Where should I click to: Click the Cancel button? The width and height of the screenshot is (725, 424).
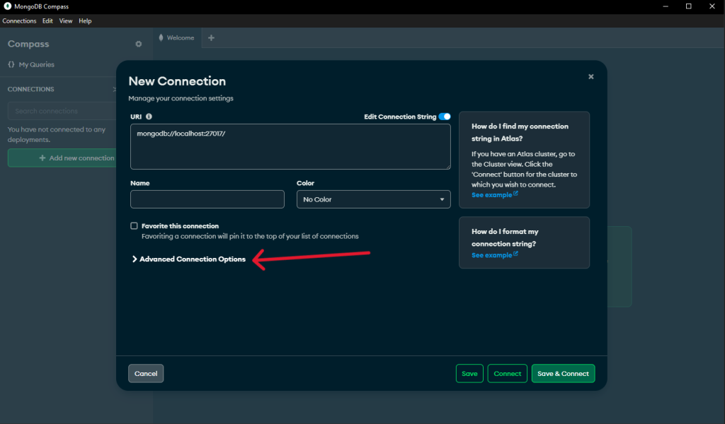(x=146, y=374)
